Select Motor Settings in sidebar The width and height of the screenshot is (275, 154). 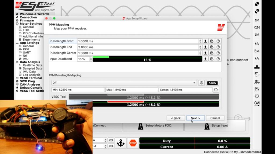tap(31, 24)
